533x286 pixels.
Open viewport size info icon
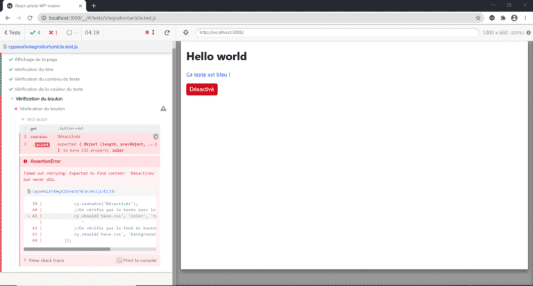(x=529, y=33)
